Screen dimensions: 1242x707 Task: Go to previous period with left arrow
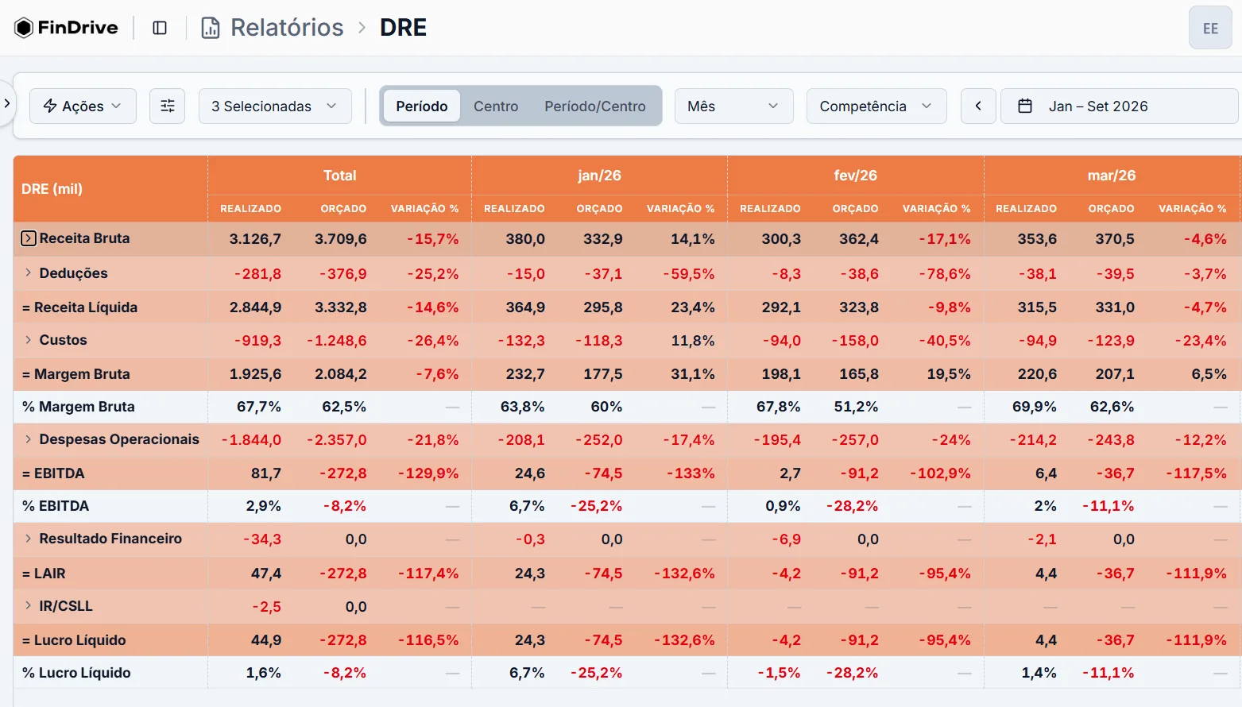pyautogui.click(x=978, y=106)
